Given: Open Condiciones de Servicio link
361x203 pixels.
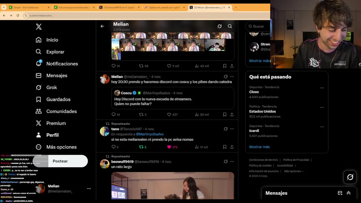Looking at the screenshot, I should coord(263,160).
